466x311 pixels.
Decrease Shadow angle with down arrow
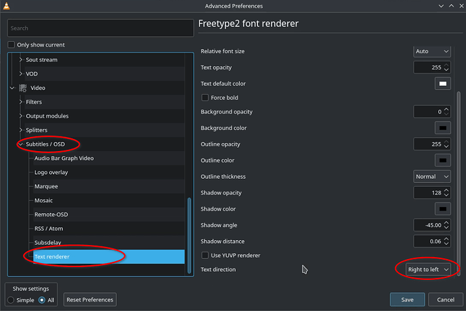point(446,227)
